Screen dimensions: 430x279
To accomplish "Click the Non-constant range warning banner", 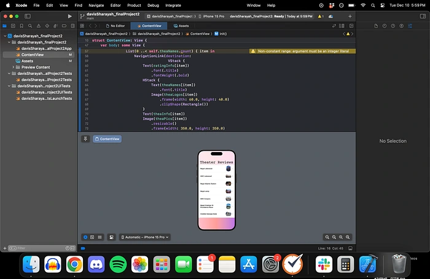I will 302,51.
